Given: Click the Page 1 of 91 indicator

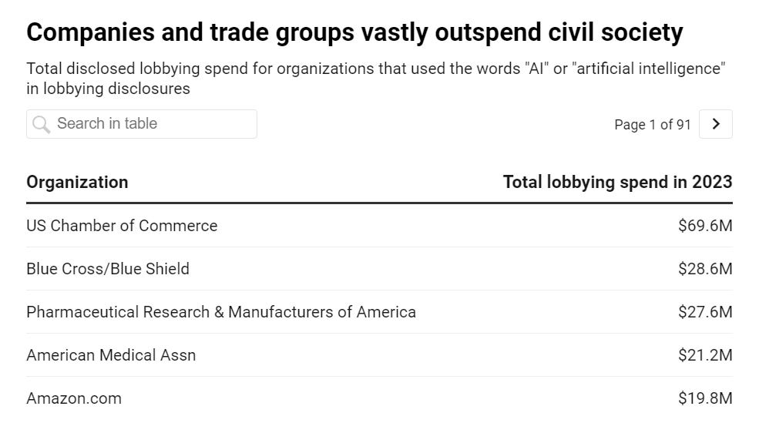Looking at the screenshot, I should coord(652,125).
